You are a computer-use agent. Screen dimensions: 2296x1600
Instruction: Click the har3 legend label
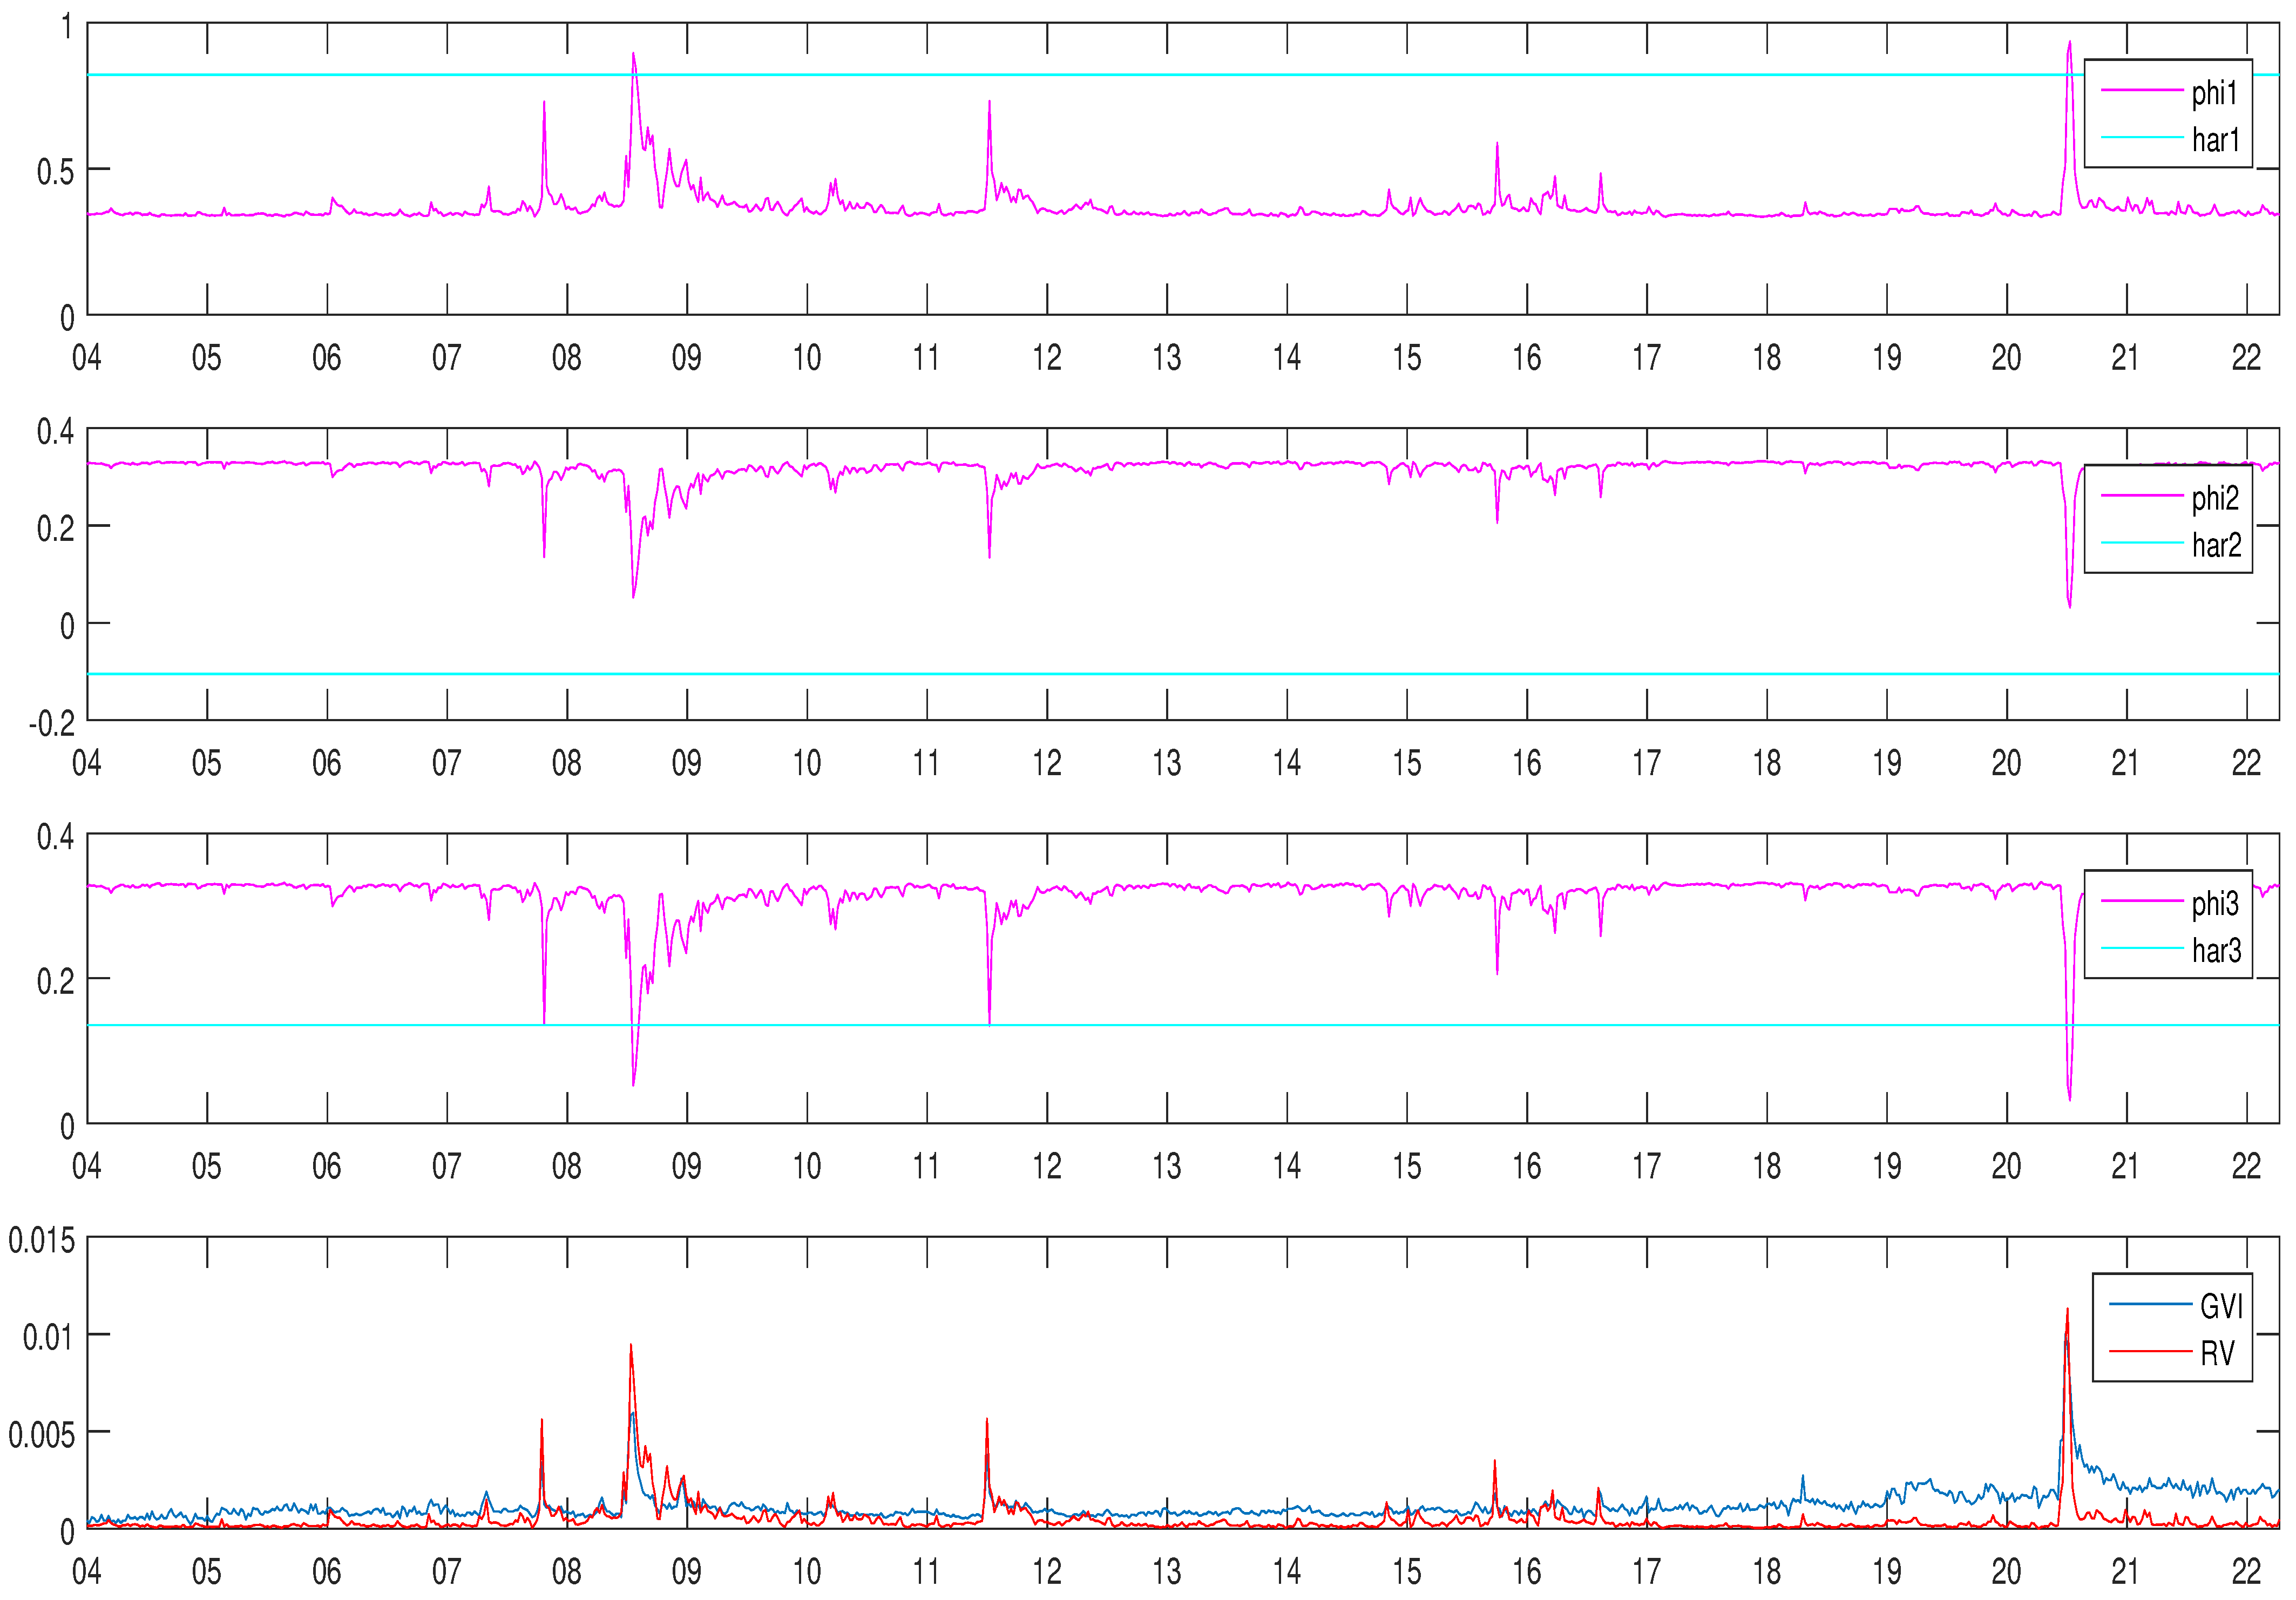pos(2216,950)
